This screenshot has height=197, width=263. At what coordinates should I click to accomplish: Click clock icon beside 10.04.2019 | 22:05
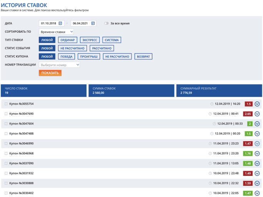210,193
